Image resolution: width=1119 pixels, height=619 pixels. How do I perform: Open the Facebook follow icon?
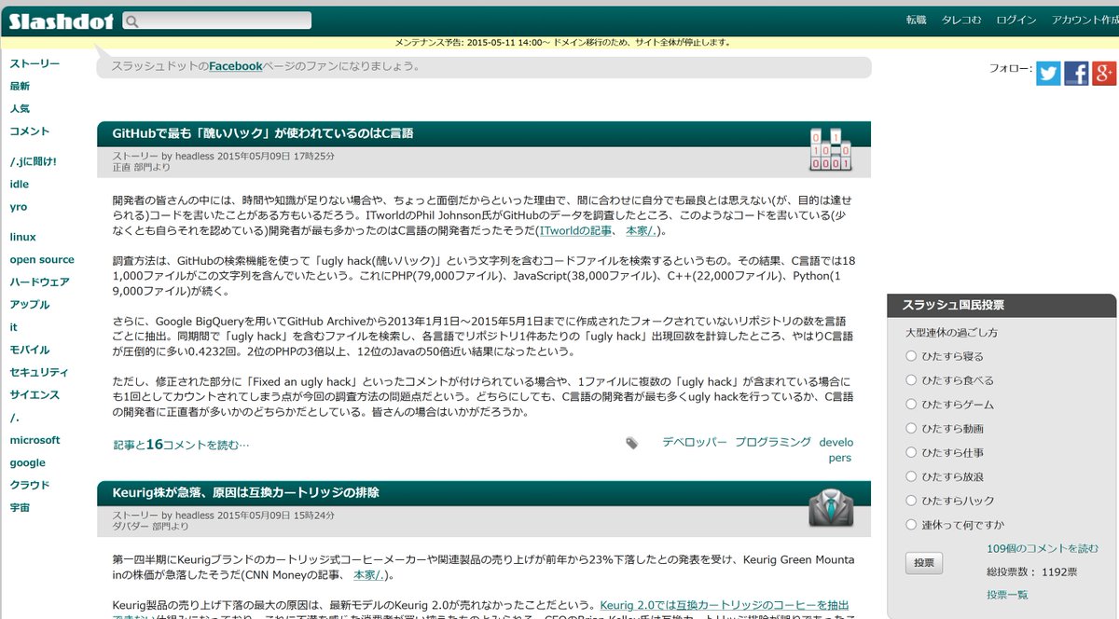[1076, 73]
